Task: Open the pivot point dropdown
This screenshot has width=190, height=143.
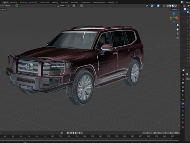Action: pos(70,6)
